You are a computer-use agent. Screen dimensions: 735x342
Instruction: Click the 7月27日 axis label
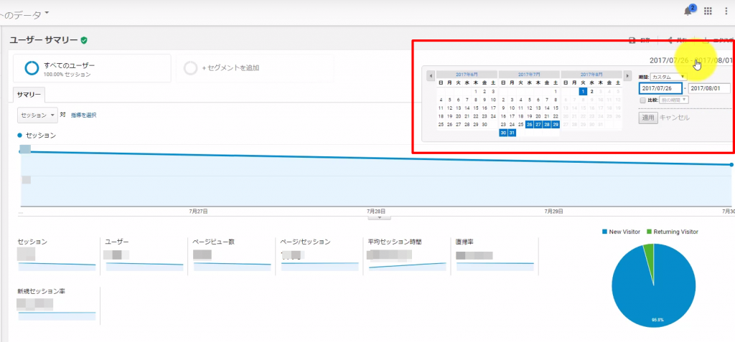pos(198,212)
